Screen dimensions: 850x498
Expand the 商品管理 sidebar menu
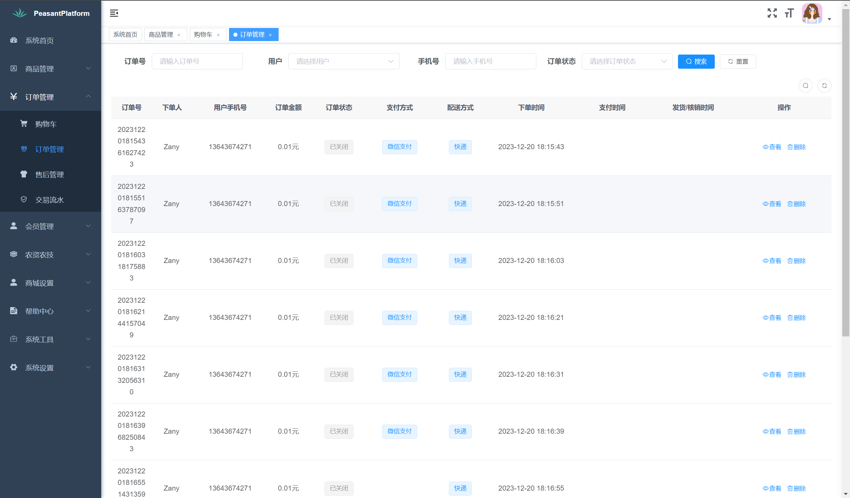pos(51,69)
